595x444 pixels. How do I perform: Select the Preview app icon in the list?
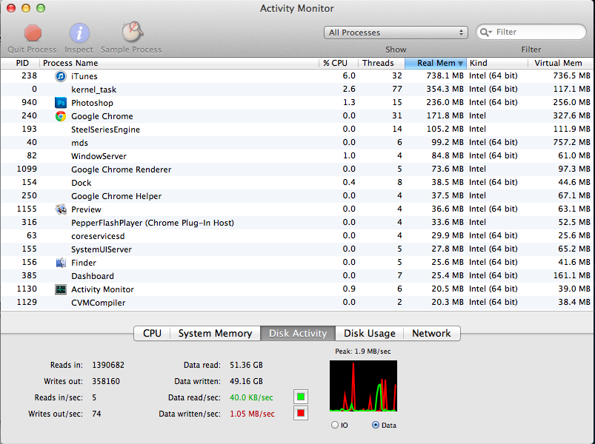61,209
